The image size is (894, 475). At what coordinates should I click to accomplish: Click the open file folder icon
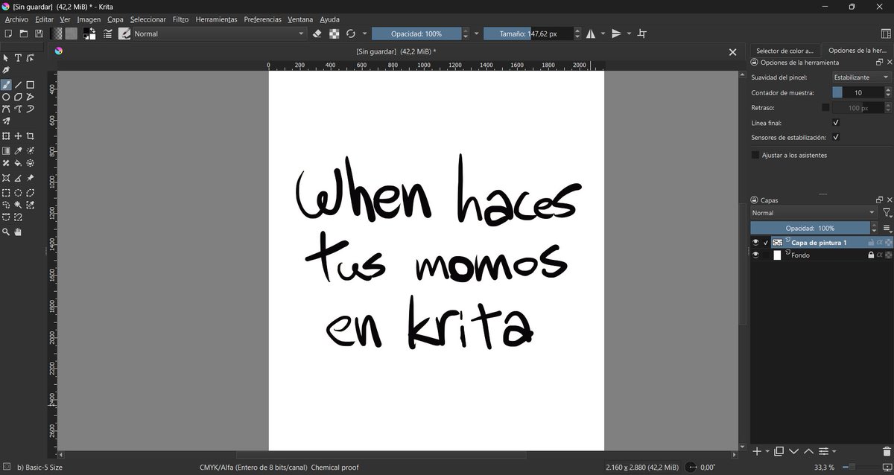[x=24, y=34]
